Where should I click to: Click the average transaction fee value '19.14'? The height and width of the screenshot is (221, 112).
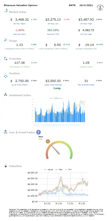point(89,45)
